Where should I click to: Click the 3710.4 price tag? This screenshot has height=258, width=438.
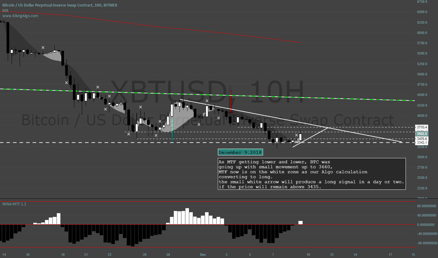(x=422, y=127)
